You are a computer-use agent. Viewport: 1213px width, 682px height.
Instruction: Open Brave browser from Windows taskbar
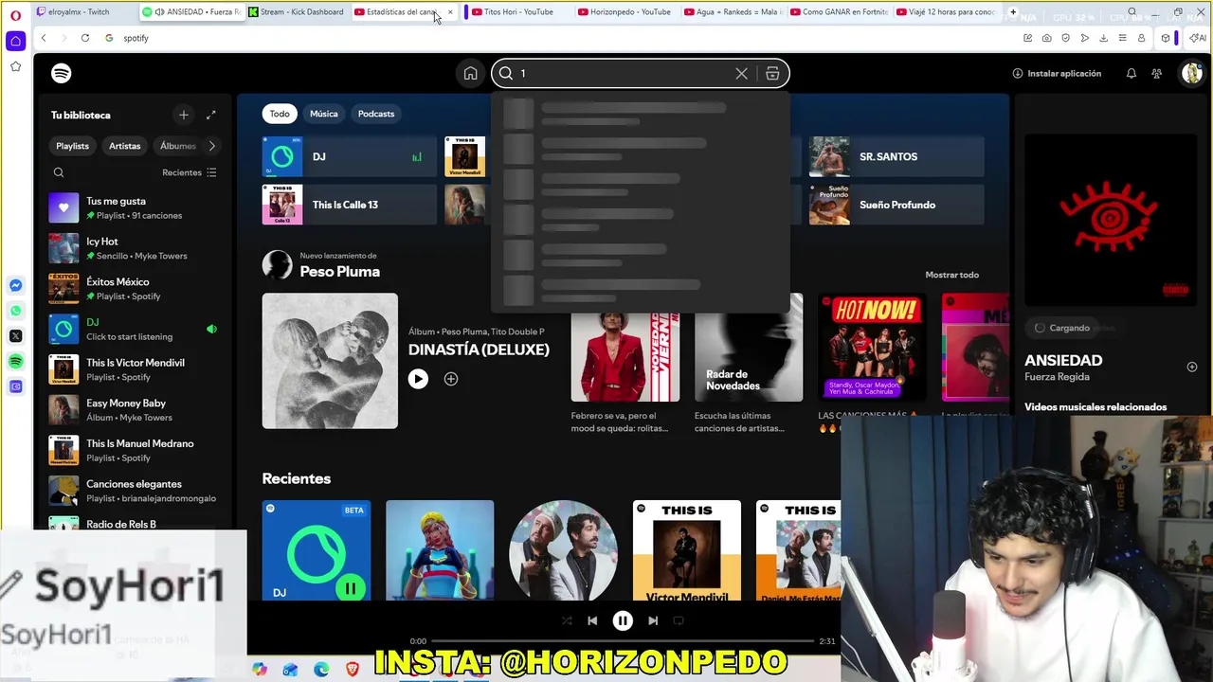(353, 670)
